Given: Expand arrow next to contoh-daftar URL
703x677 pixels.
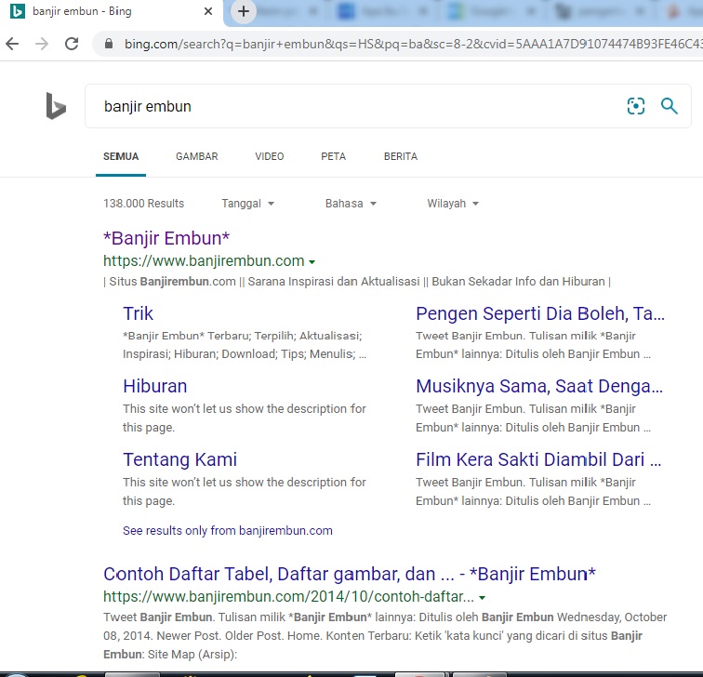Looking at the screenshot, I should [x=482, y=598].
